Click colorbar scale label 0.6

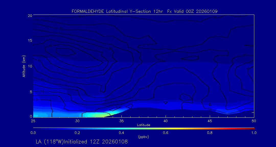[x=166, y=133]
